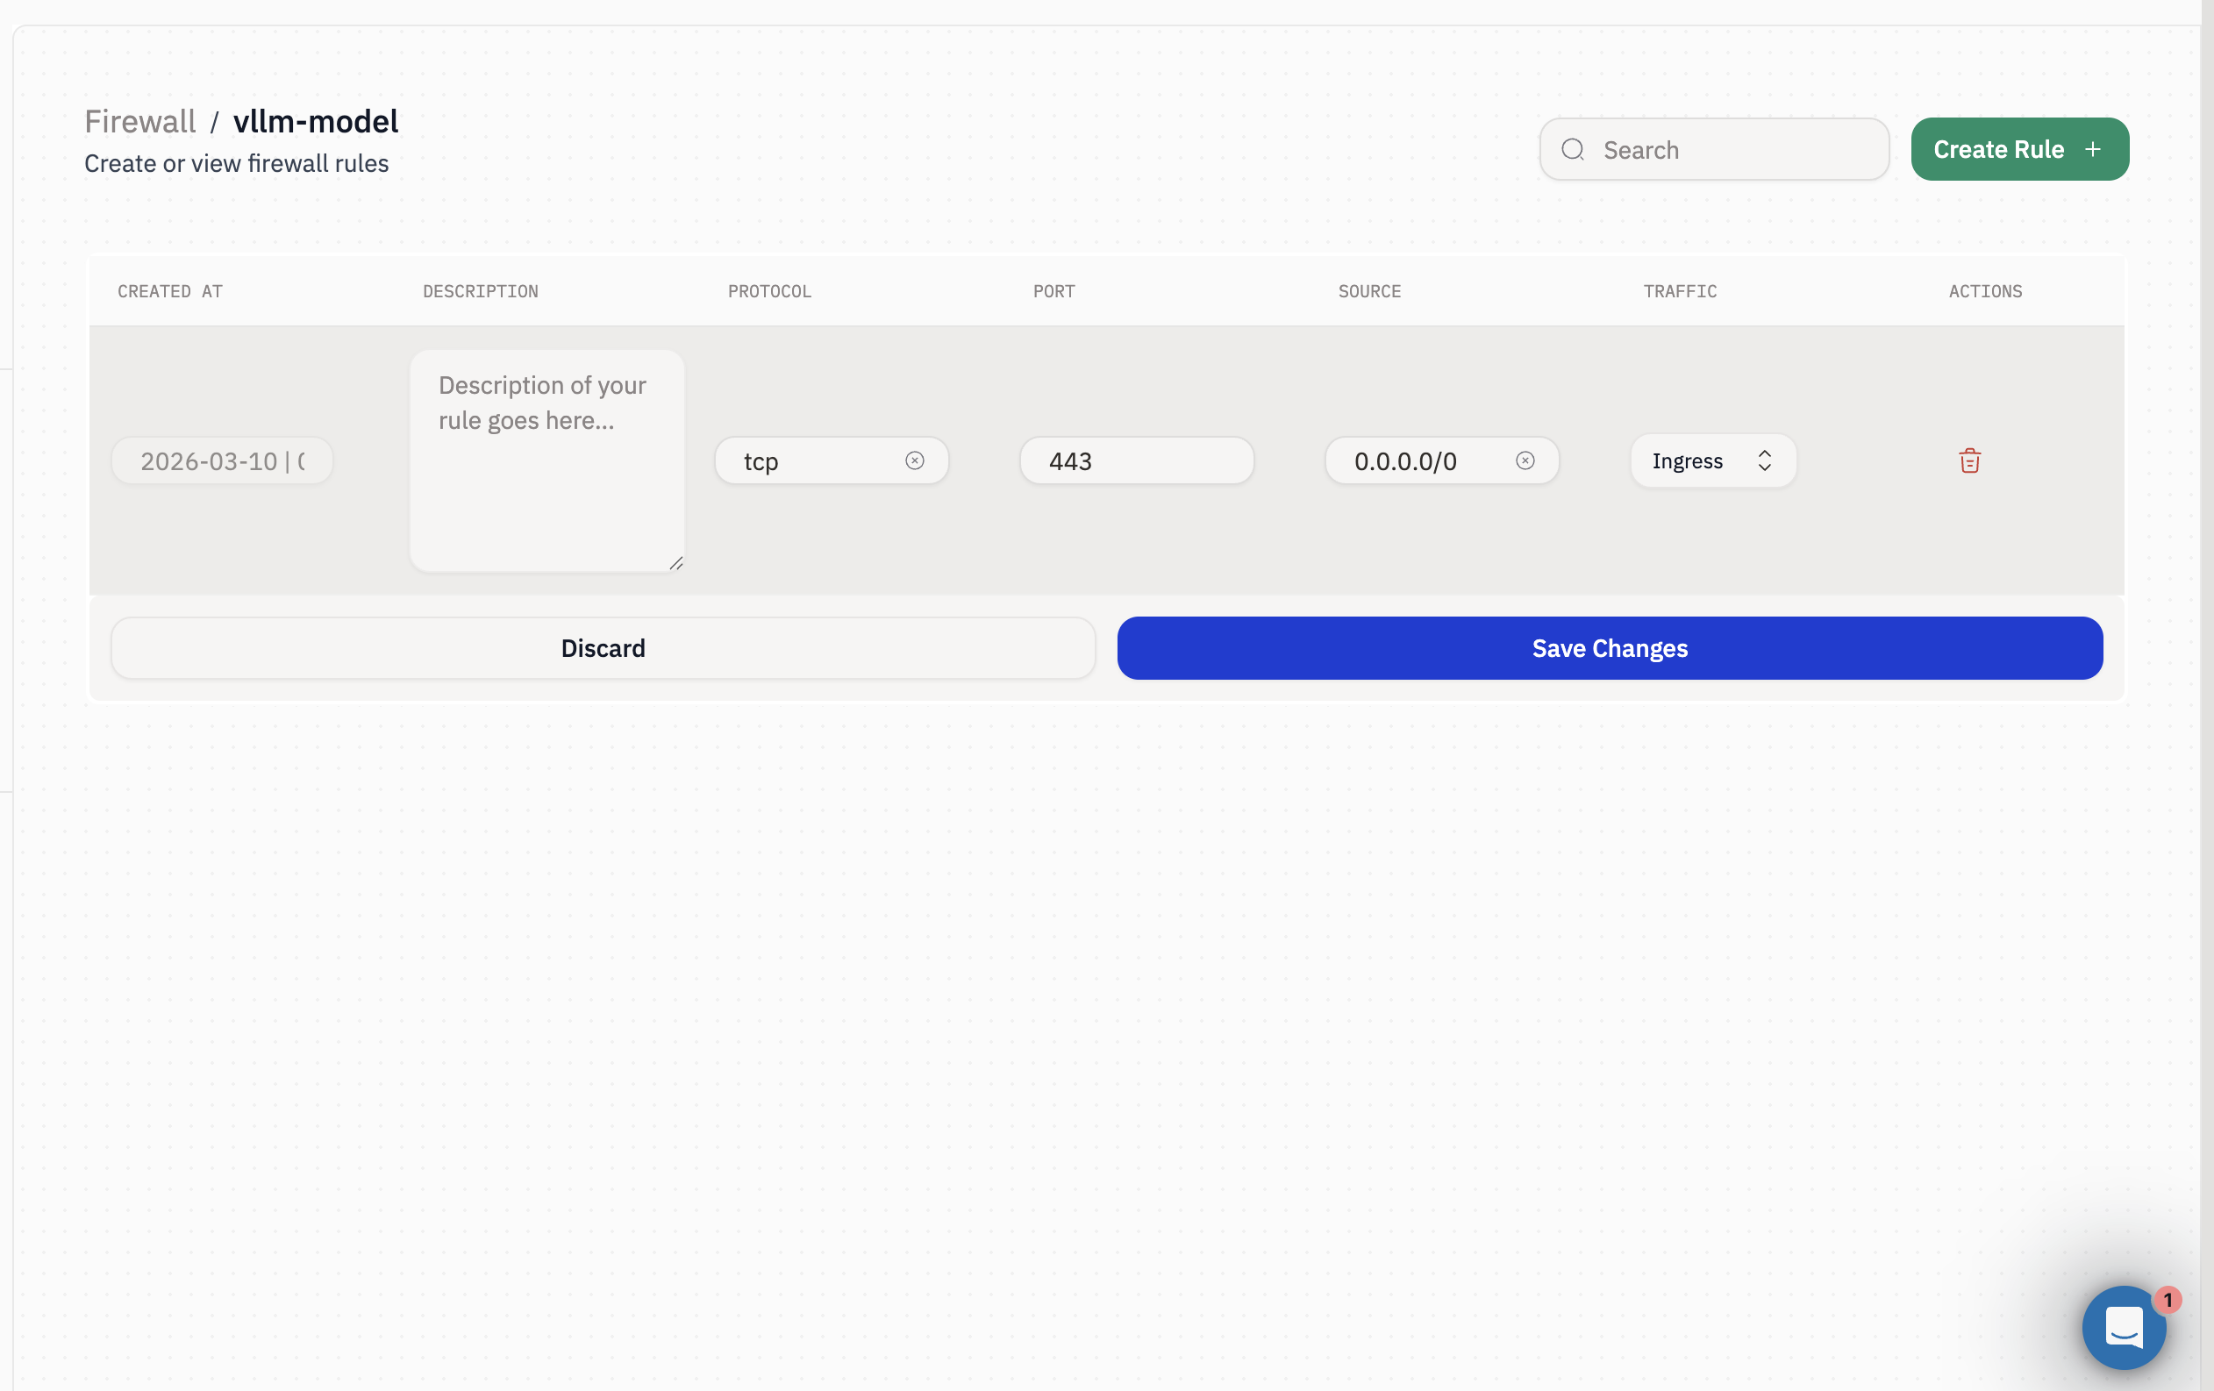Click the vllm-model breadcrumb title
2214x1391 pixels.
316,121
